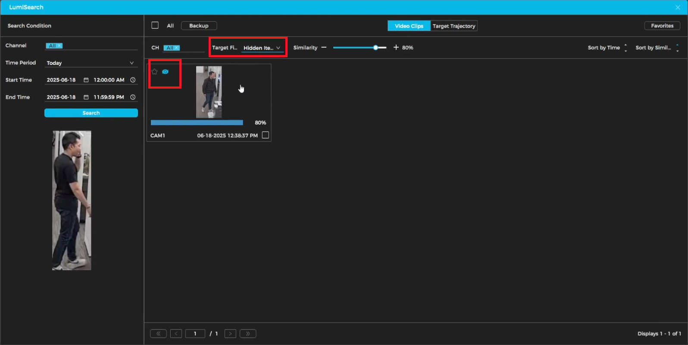The width and height of the screenshot is (688, 345).
Task: Toggle the eye visibility icon on result
Action: pyautogui.click(x=165, y=72)
